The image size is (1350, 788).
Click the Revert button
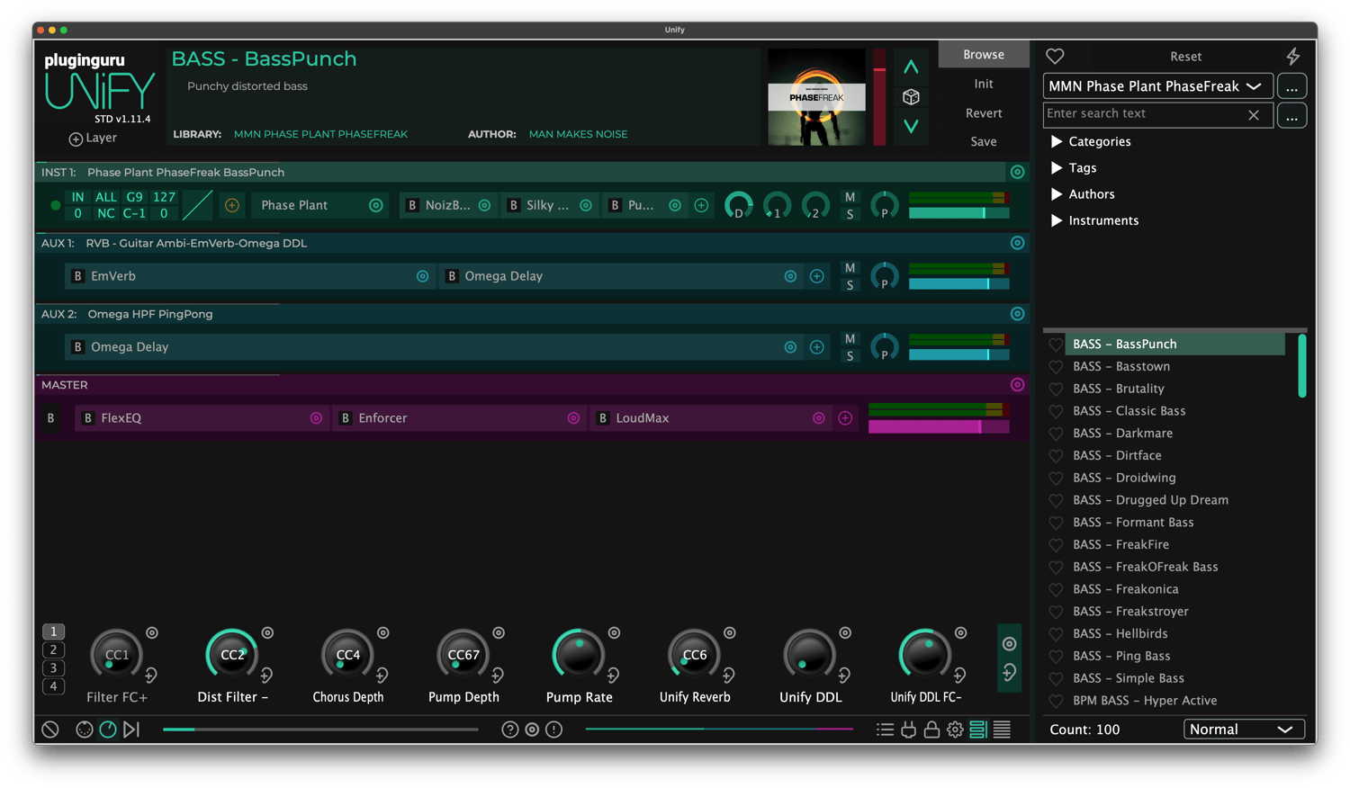pyautogui.click(x=983, y=113)
